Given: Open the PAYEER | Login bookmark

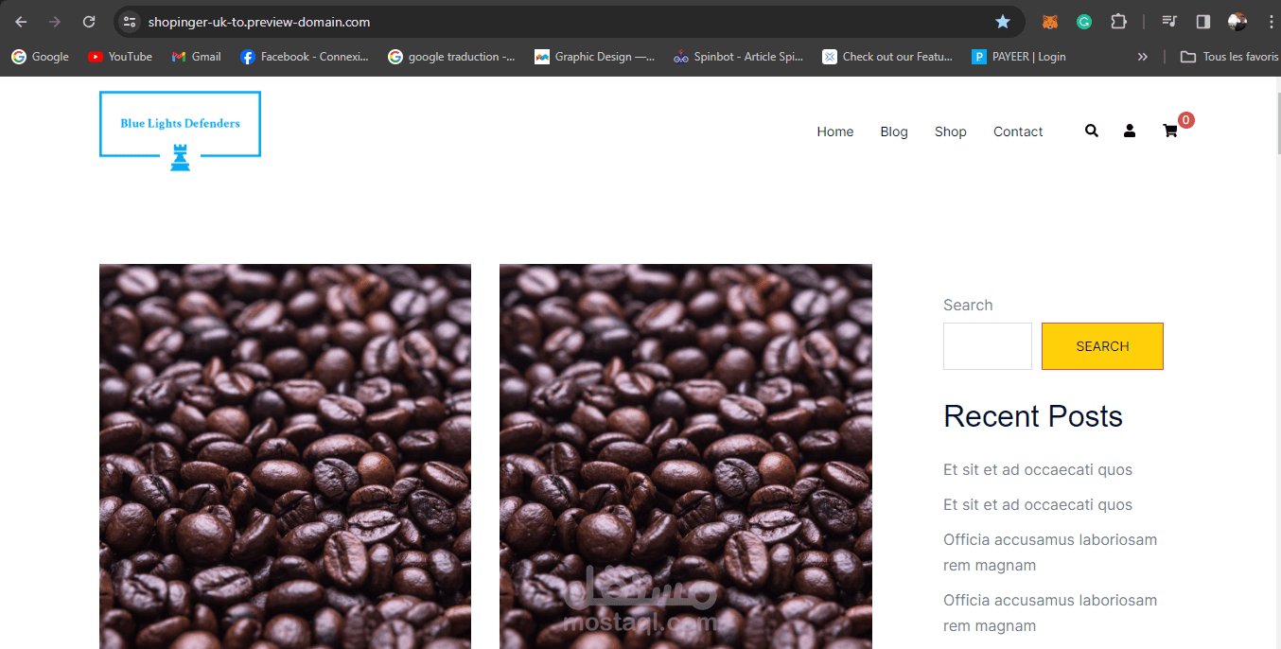Looking at the screenshot, I should (x=1019, y=57).
